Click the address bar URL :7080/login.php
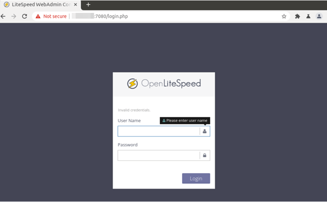Viewport: 327px width, 202px height. click(x=111, y=16)
